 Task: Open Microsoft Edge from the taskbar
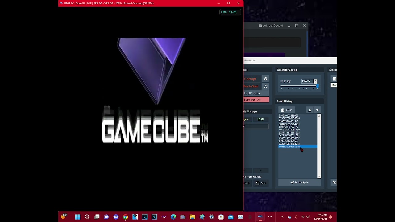(x=173, y=217)
